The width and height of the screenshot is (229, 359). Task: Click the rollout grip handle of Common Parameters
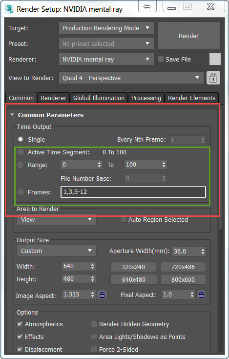tap(211, 115)
